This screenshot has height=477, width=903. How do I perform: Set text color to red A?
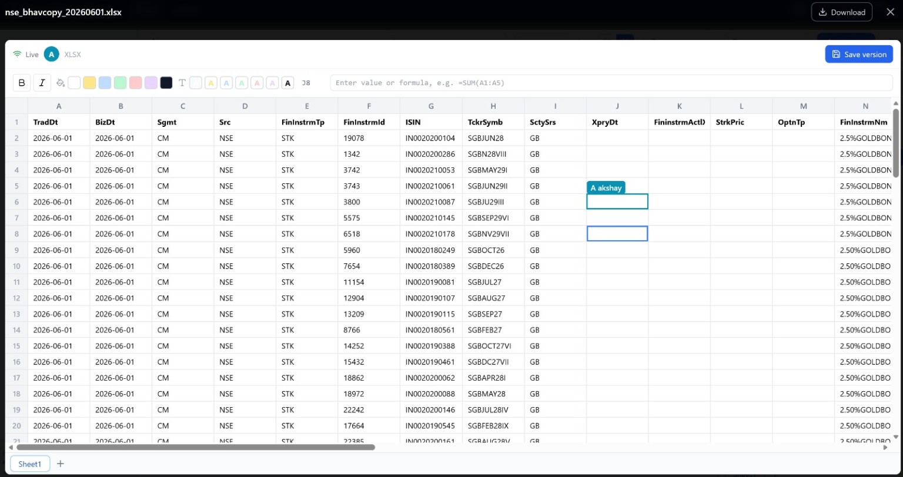click(x=257, y=83)
